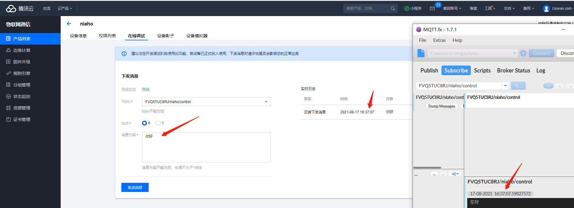
Task: Click MQTT.fx Disconnect button
Action: 565,53
